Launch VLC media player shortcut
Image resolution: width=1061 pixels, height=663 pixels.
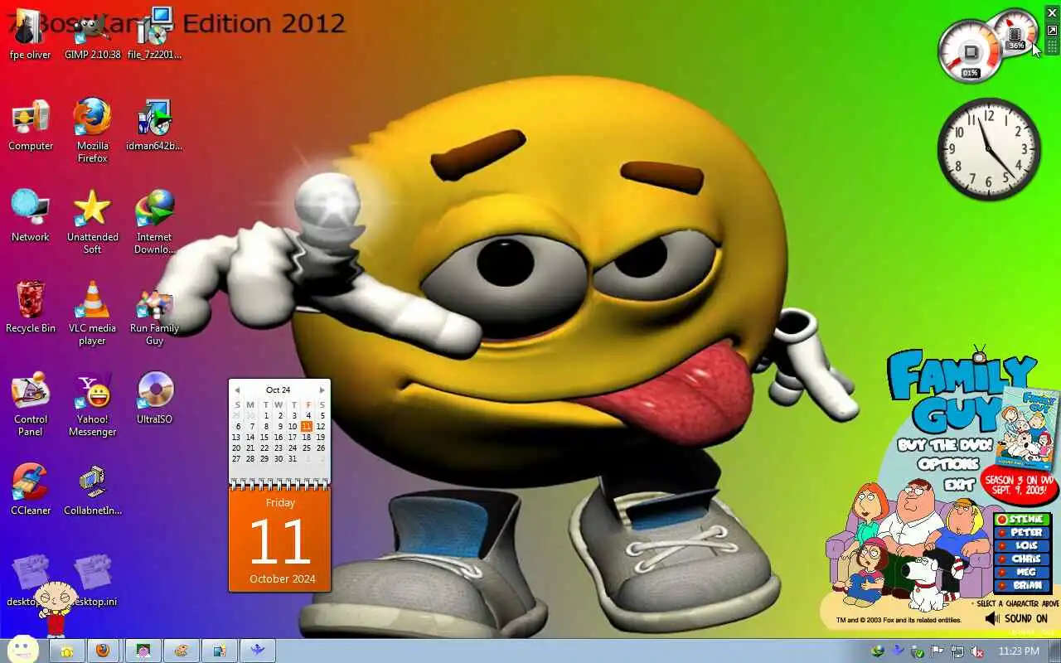(x=92, y=313)
